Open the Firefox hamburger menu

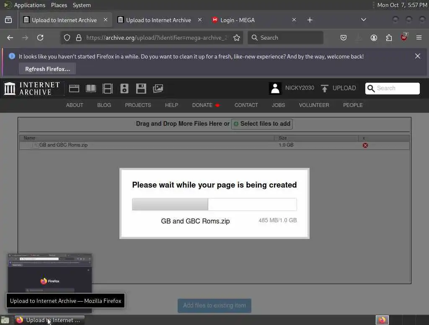tap(419, 38)
